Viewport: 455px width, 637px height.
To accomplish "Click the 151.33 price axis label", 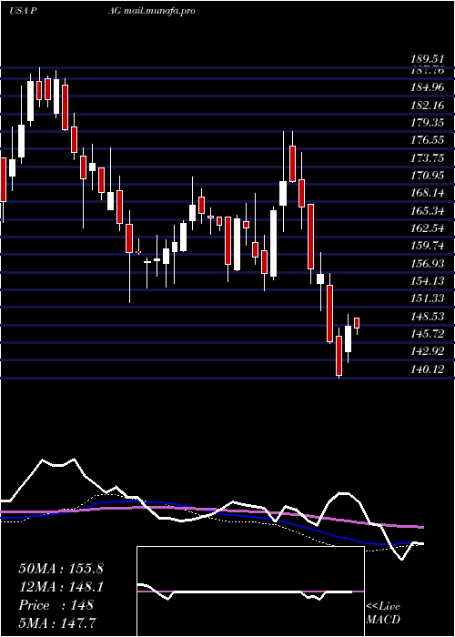I will pyautogui.click(x=428, y=298).
